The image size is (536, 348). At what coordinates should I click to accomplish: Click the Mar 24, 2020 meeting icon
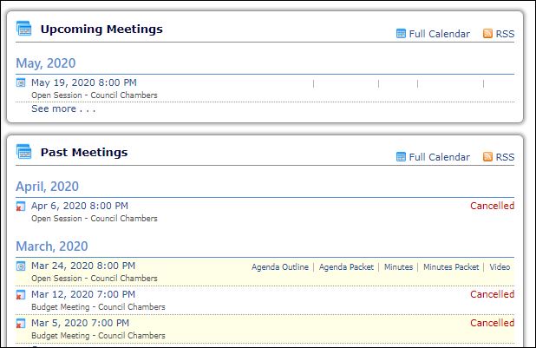tap(21, 266)
